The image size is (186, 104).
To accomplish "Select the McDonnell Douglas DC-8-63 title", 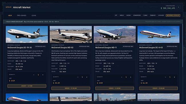I will coord(151,47).
